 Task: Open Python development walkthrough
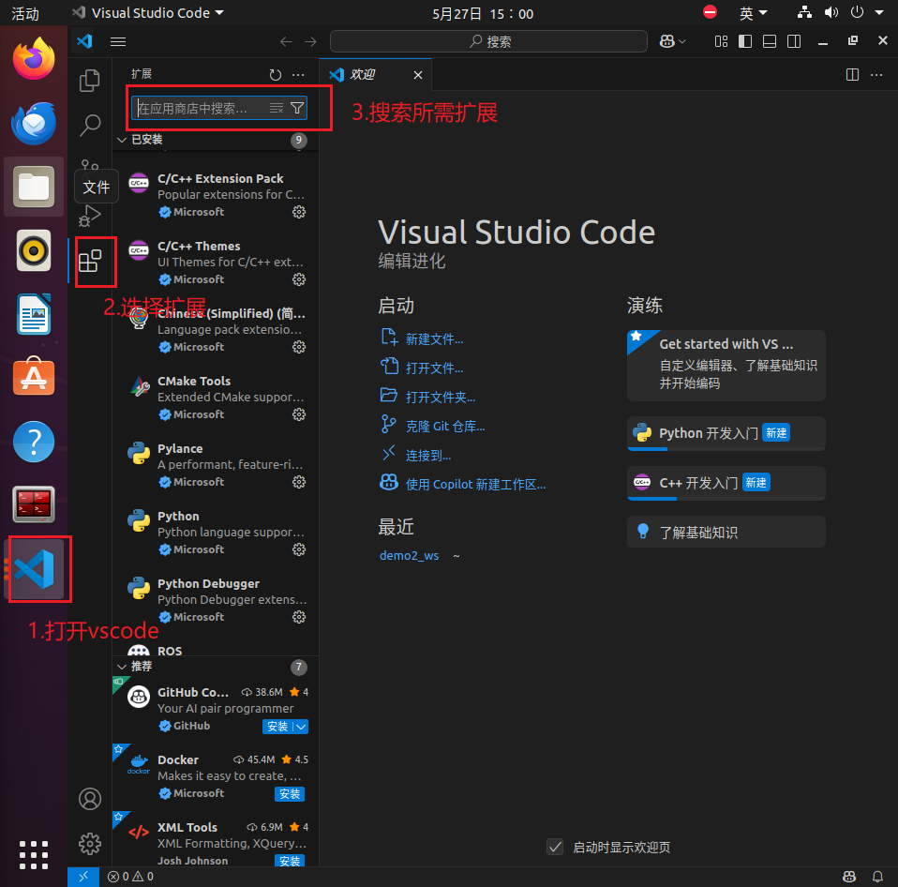pyautogui.click(x=726, y=433)
